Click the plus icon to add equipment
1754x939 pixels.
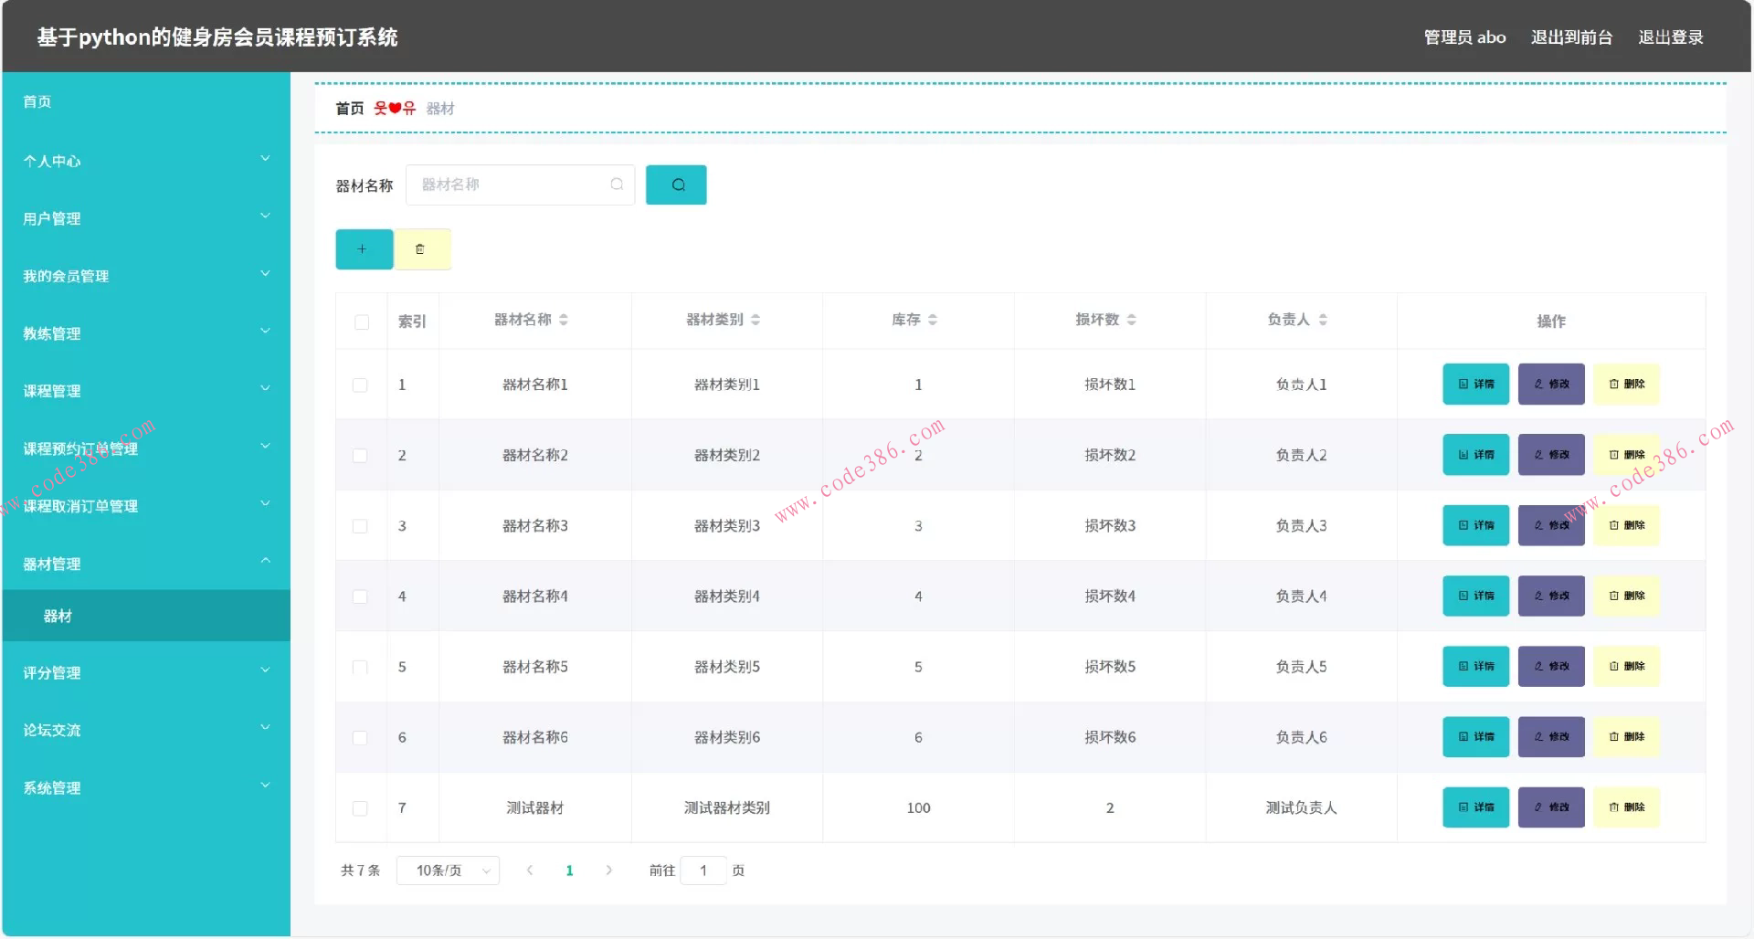[364, 249]
